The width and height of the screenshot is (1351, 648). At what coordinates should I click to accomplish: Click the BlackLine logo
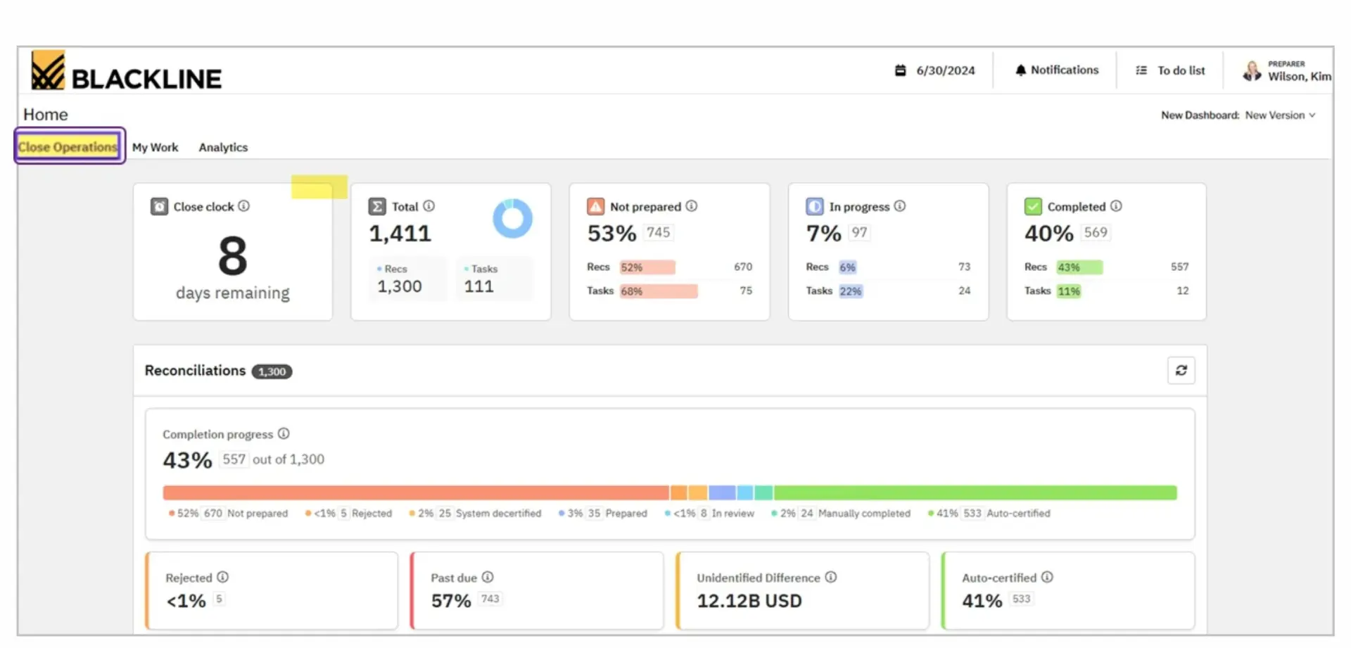coord(127,70)
